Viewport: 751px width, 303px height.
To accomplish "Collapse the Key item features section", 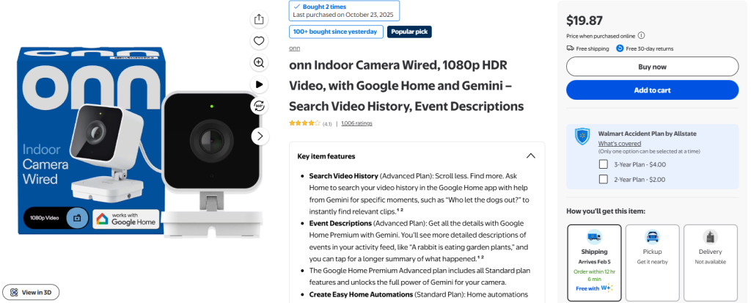I will [x=530, y=156].
